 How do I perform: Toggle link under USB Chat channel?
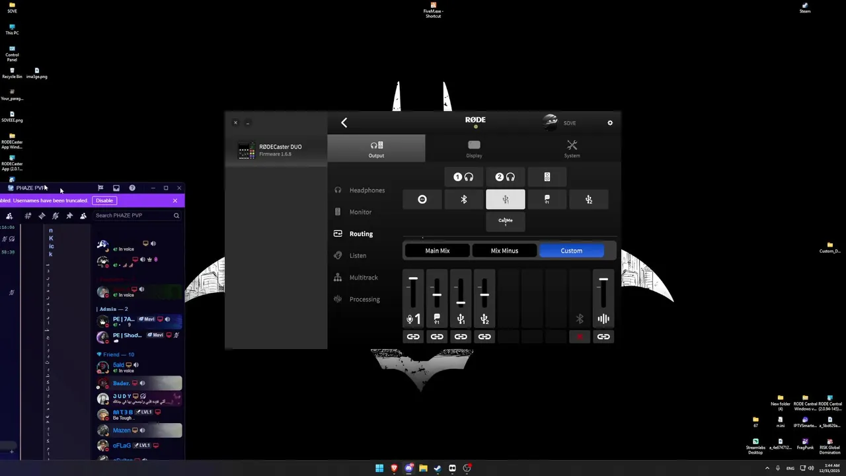[437, 337]
